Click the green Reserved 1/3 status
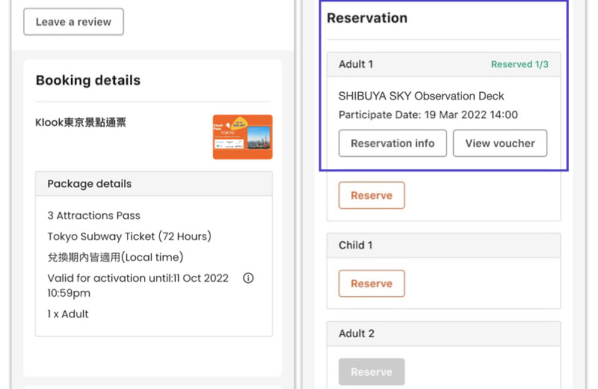Viewport: 598px width, 389px height. pyautogui.click(x=519, y=65)
